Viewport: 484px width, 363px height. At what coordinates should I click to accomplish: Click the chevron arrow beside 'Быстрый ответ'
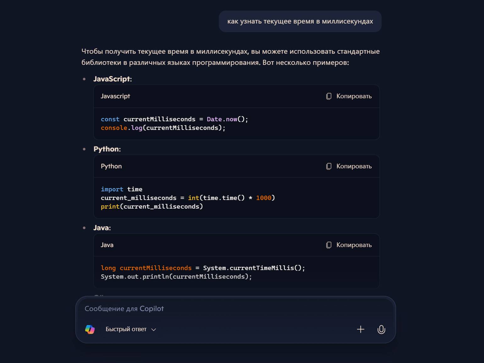[154, 329]
